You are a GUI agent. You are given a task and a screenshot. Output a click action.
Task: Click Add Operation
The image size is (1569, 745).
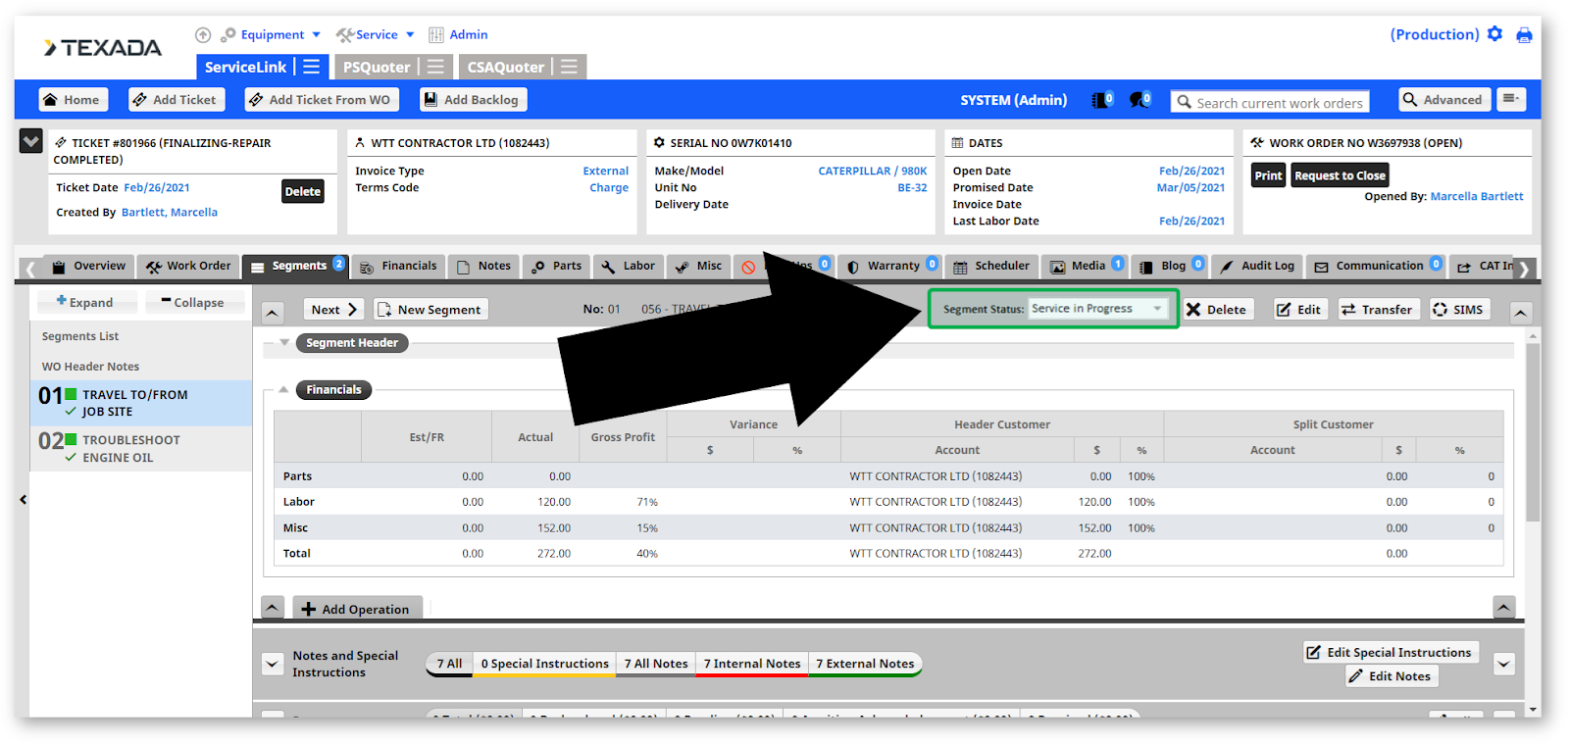tap(356, 609)
